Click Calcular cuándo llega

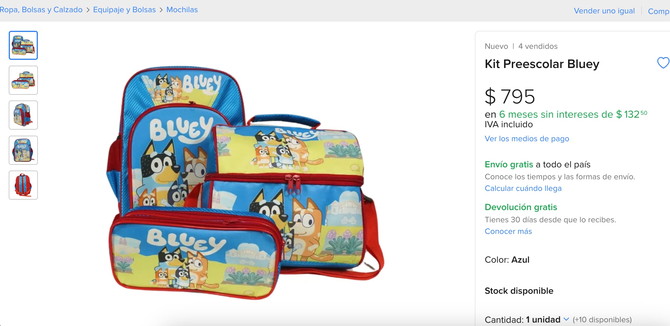523,188
